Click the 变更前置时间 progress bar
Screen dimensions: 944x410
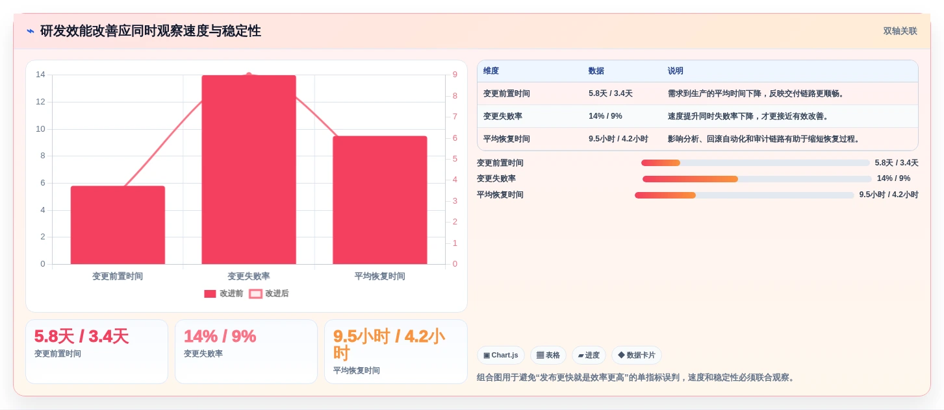756,163
